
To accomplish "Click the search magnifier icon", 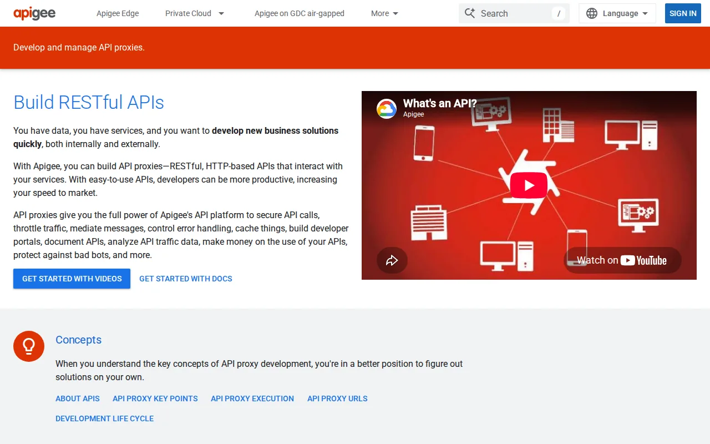I will pos(470,13).
